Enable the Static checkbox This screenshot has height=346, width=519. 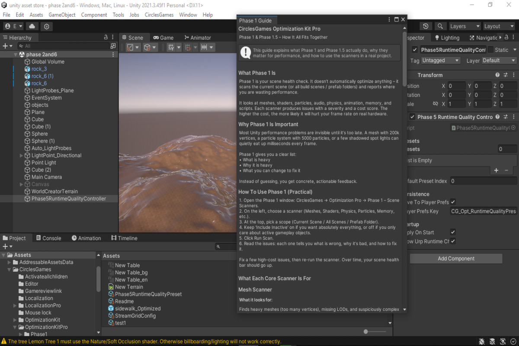click(490, 50)
